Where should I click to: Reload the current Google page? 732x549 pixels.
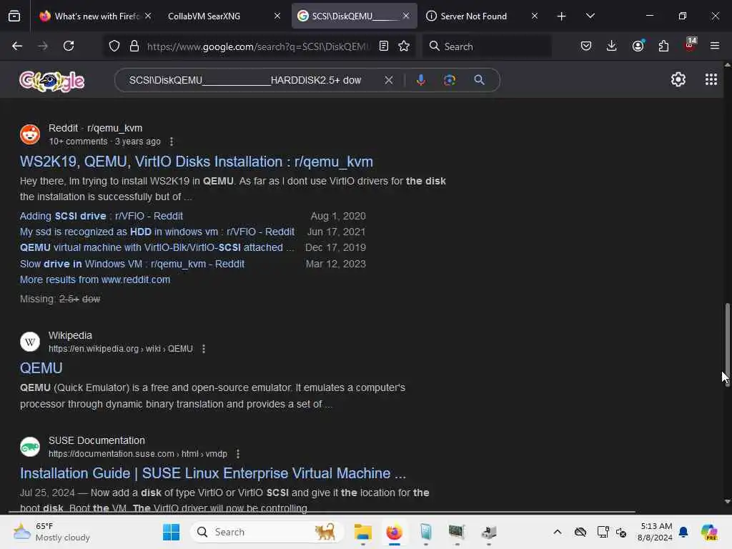(x=69, y=46)
